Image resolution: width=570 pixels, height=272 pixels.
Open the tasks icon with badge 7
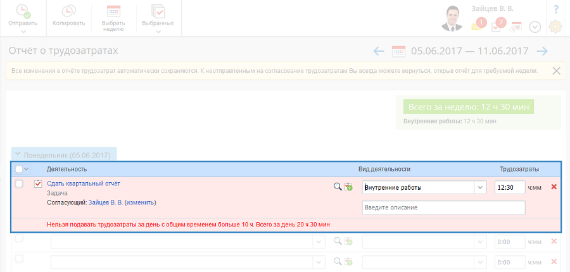(498, 25)
